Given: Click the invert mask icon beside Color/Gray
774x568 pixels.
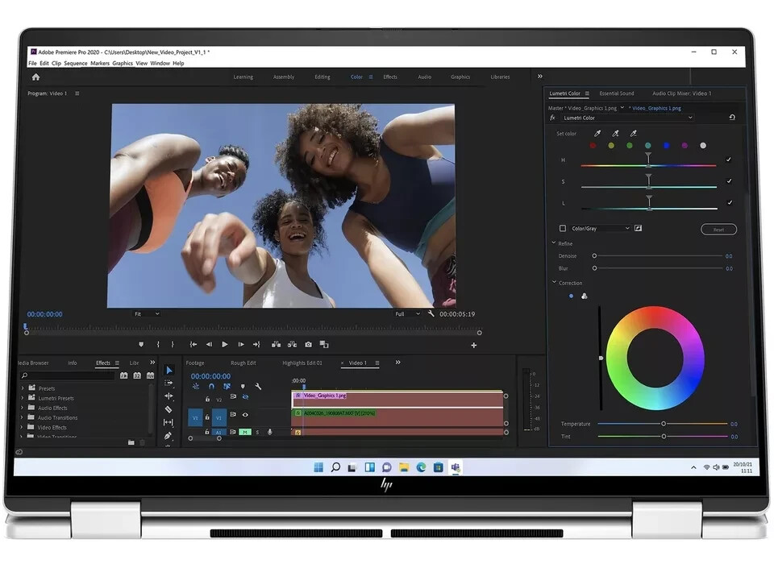Looking at the screenshot, I should [x=639, y=228].
